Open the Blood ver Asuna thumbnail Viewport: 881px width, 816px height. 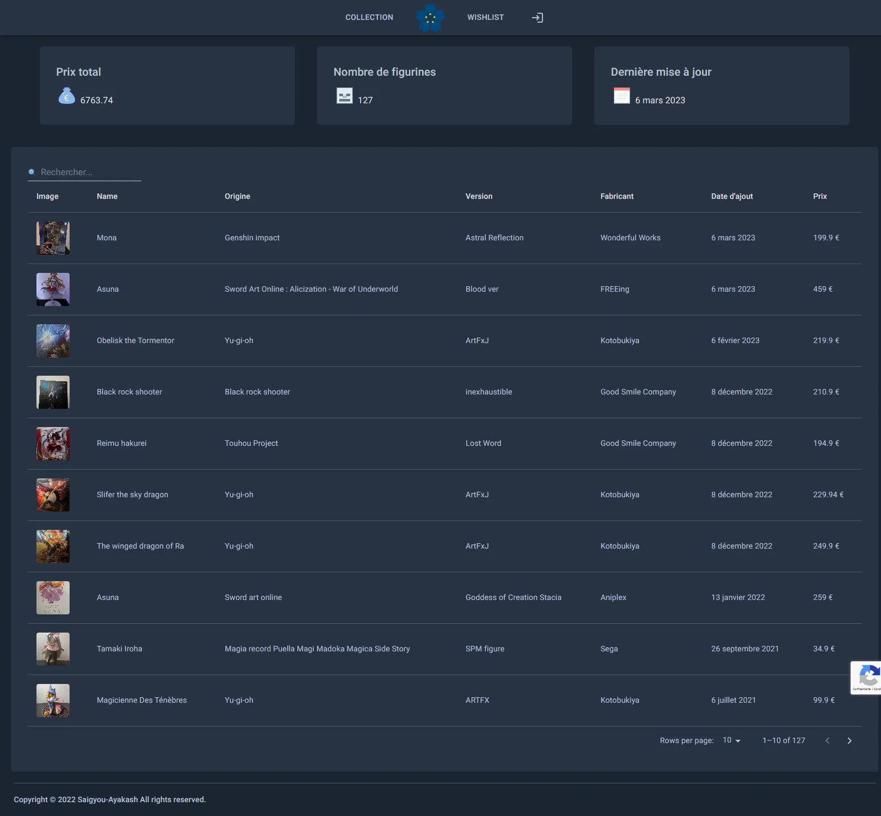click(x=53, y=289)
